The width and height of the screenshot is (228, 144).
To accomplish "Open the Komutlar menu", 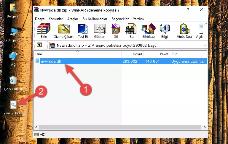I will tap(56, 19).
